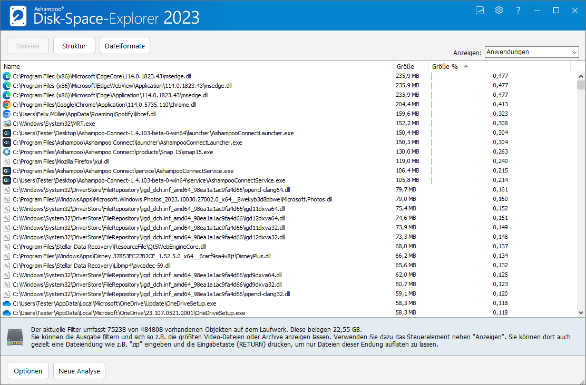Click the hard drive icon in info panel

[x=15, y=337]
